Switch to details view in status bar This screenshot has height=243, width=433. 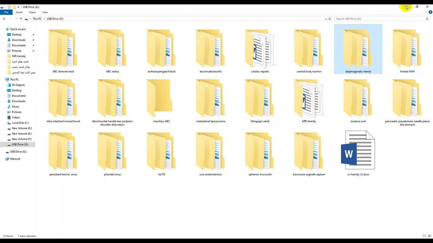[425, 236]
